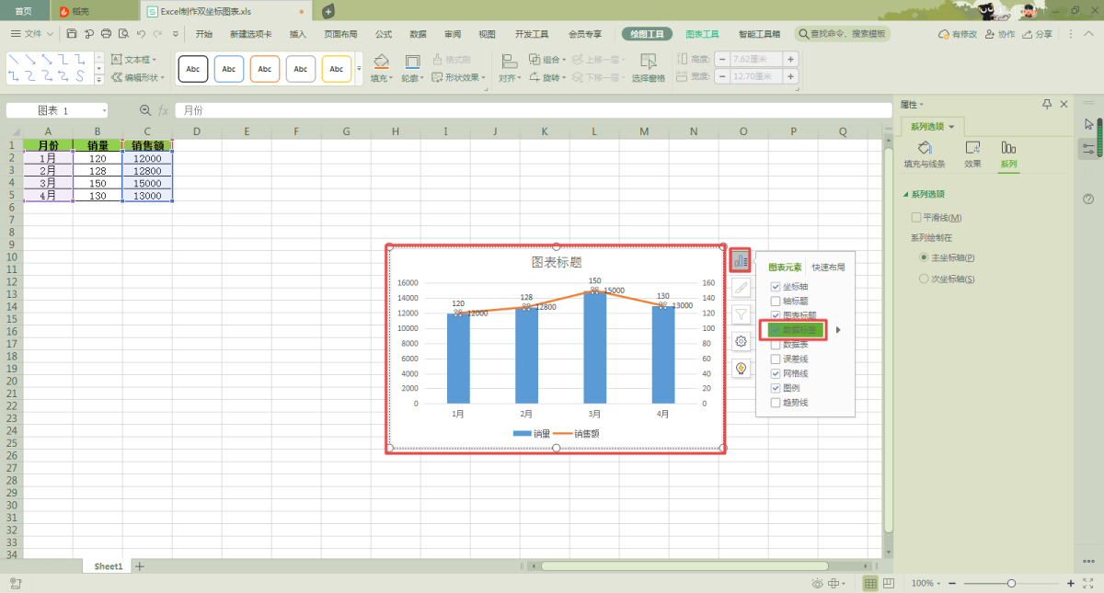The width and height of the screenshot is (1104, 593).
Task: Open the chart style brush icon
Action: (741, 288)
